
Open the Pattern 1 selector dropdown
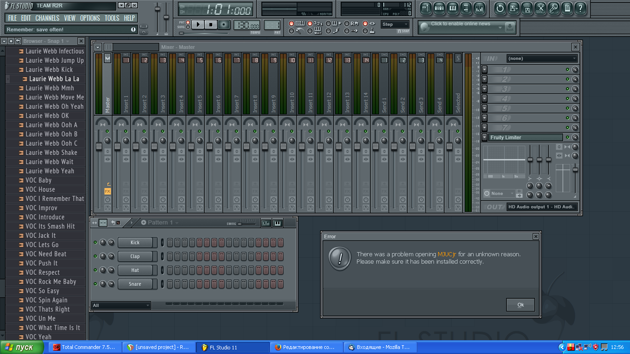click(160, 223)
